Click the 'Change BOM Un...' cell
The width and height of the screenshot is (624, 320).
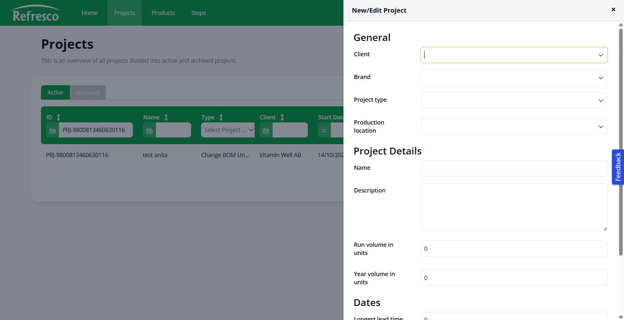[x=225, y=155]
